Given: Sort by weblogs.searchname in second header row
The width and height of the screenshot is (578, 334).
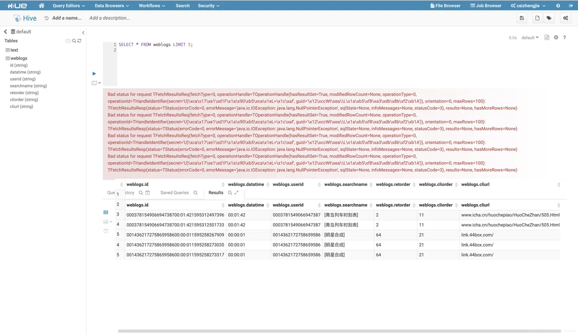Looking at the screenshot, I should tap(348, 205).
